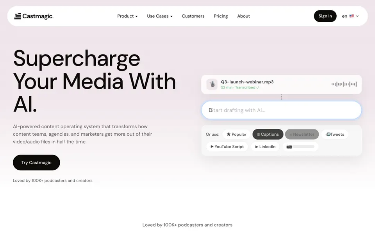
Task: Open the Product dropdown menu
Action: pyautogui.click(x=127, y=16)
